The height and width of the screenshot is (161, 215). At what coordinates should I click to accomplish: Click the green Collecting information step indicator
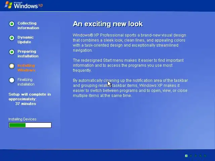pos(12,24)
